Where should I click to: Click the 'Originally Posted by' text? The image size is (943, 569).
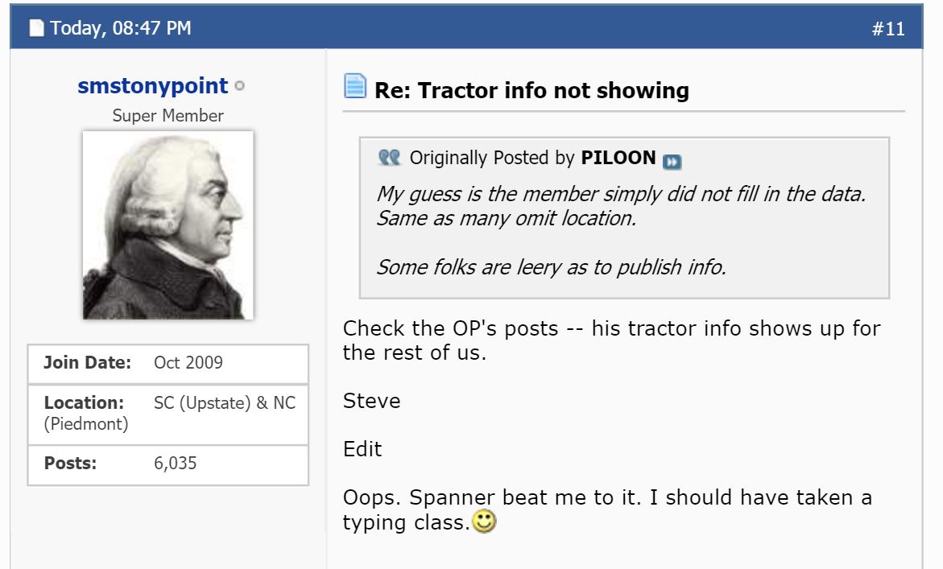[491, 158]
